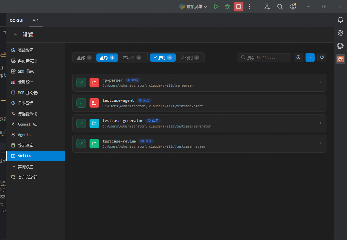Show 全部 skills tab
The height and width of the screenshot is (240, 347).
[84, 58]
